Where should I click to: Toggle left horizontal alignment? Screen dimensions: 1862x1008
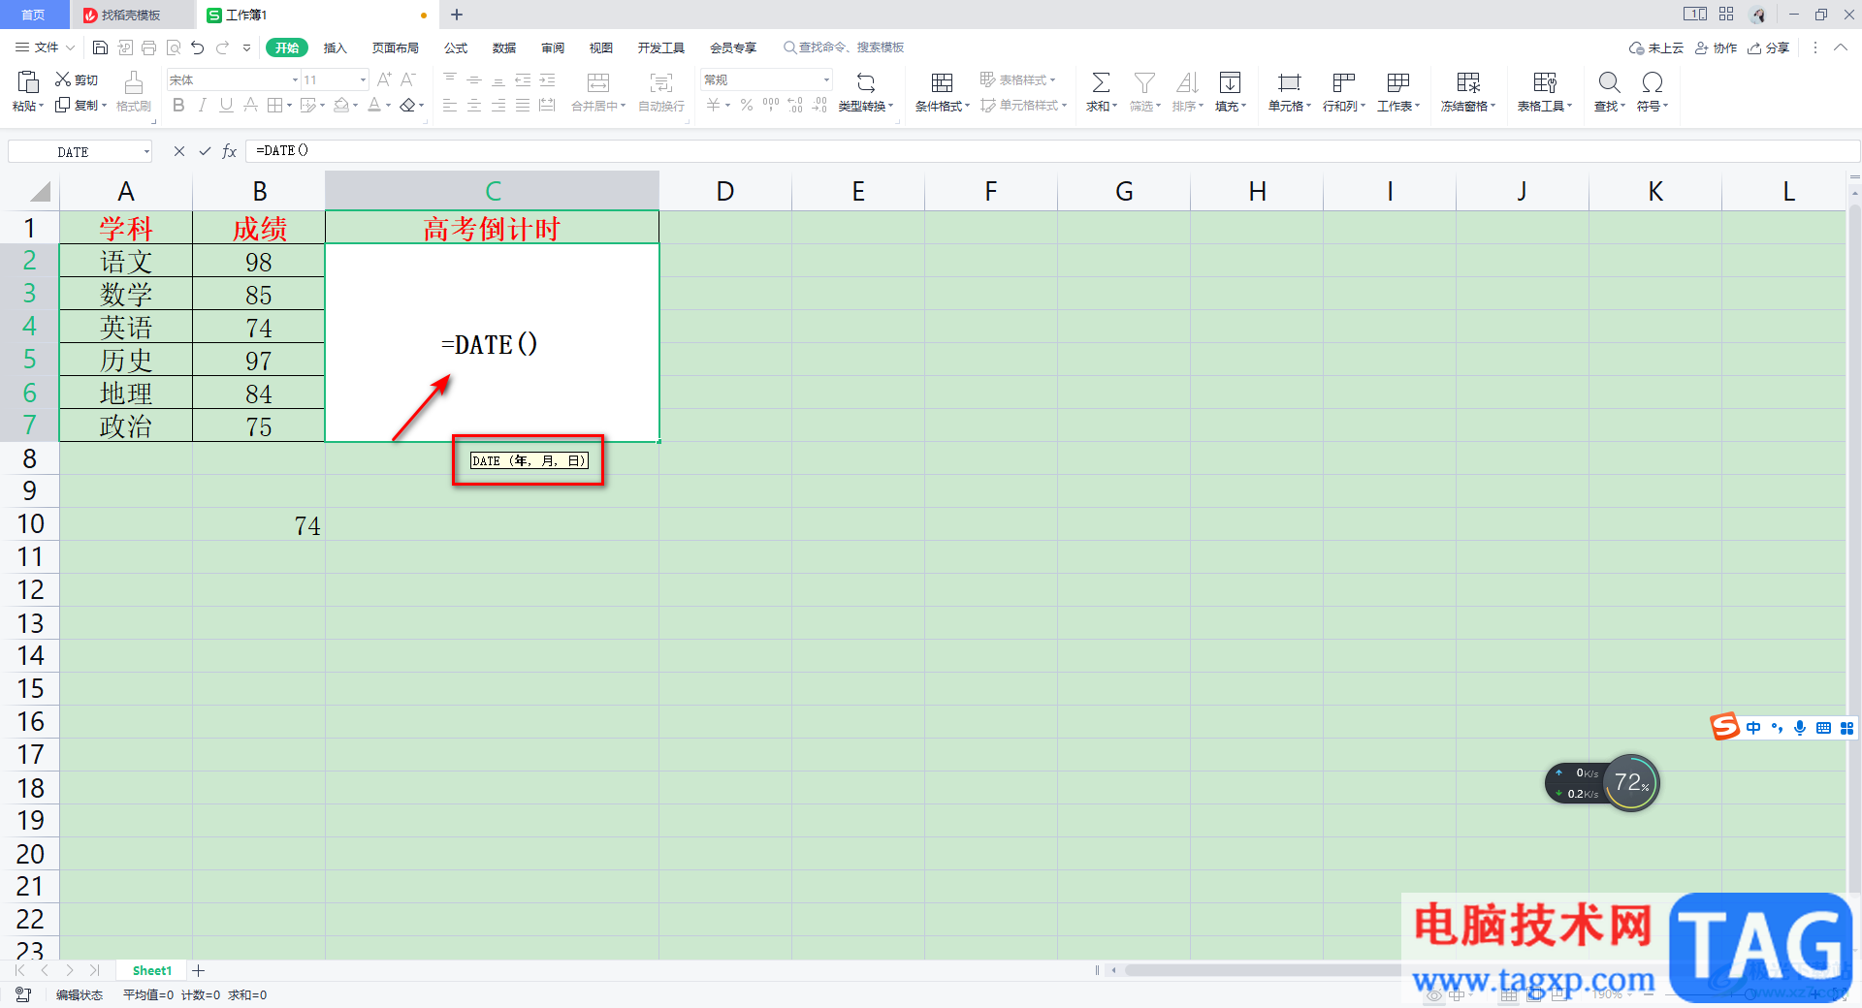click(x=450, y=105)
